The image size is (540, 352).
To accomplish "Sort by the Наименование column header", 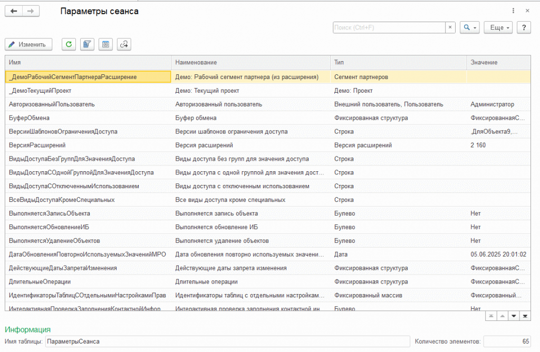I will [250, 62].
